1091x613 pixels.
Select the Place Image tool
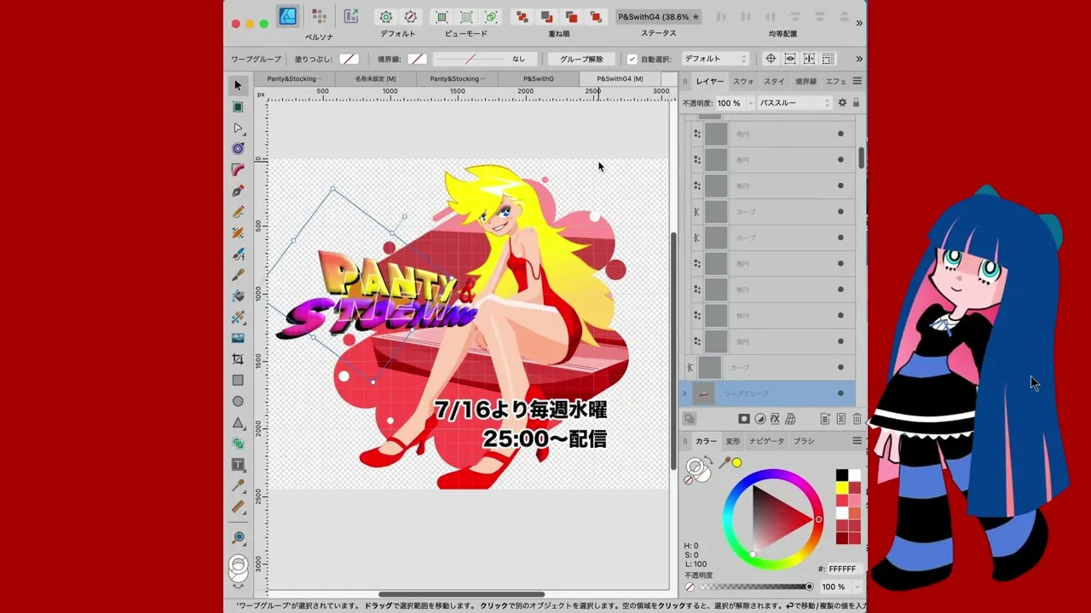click(238, 338)
